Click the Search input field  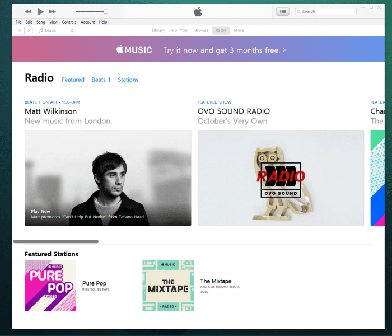coord(326,12)
